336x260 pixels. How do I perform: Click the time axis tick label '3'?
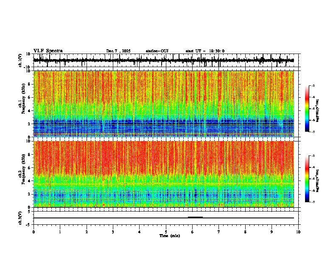pos(113,232)
